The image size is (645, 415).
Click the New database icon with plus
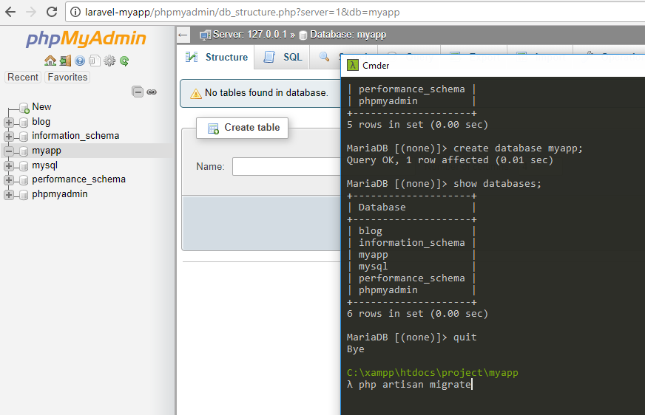(x=24, y=108)
